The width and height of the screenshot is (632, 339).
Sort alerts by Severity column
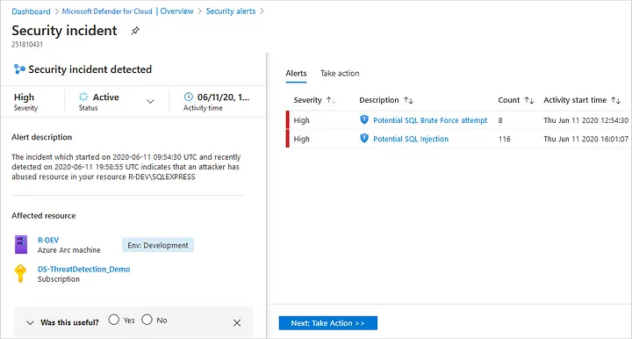pos(331,100)
